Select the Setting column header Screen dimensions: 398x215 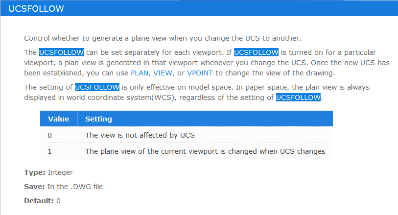pos(205,119)
